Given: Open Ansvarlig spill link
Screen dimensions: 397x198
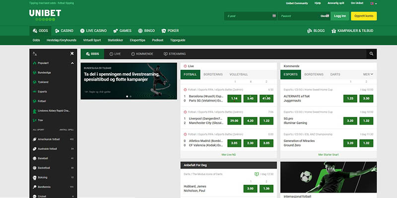Looking at the screenshot, I should point(336,3).
